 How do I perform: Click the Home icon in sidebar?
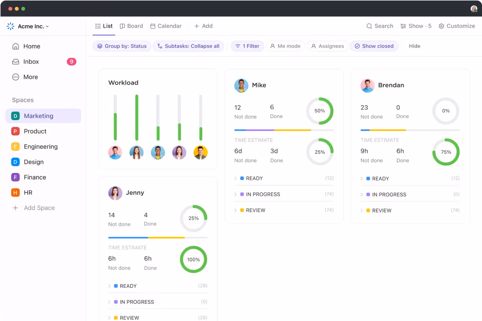tap(16, 46)
